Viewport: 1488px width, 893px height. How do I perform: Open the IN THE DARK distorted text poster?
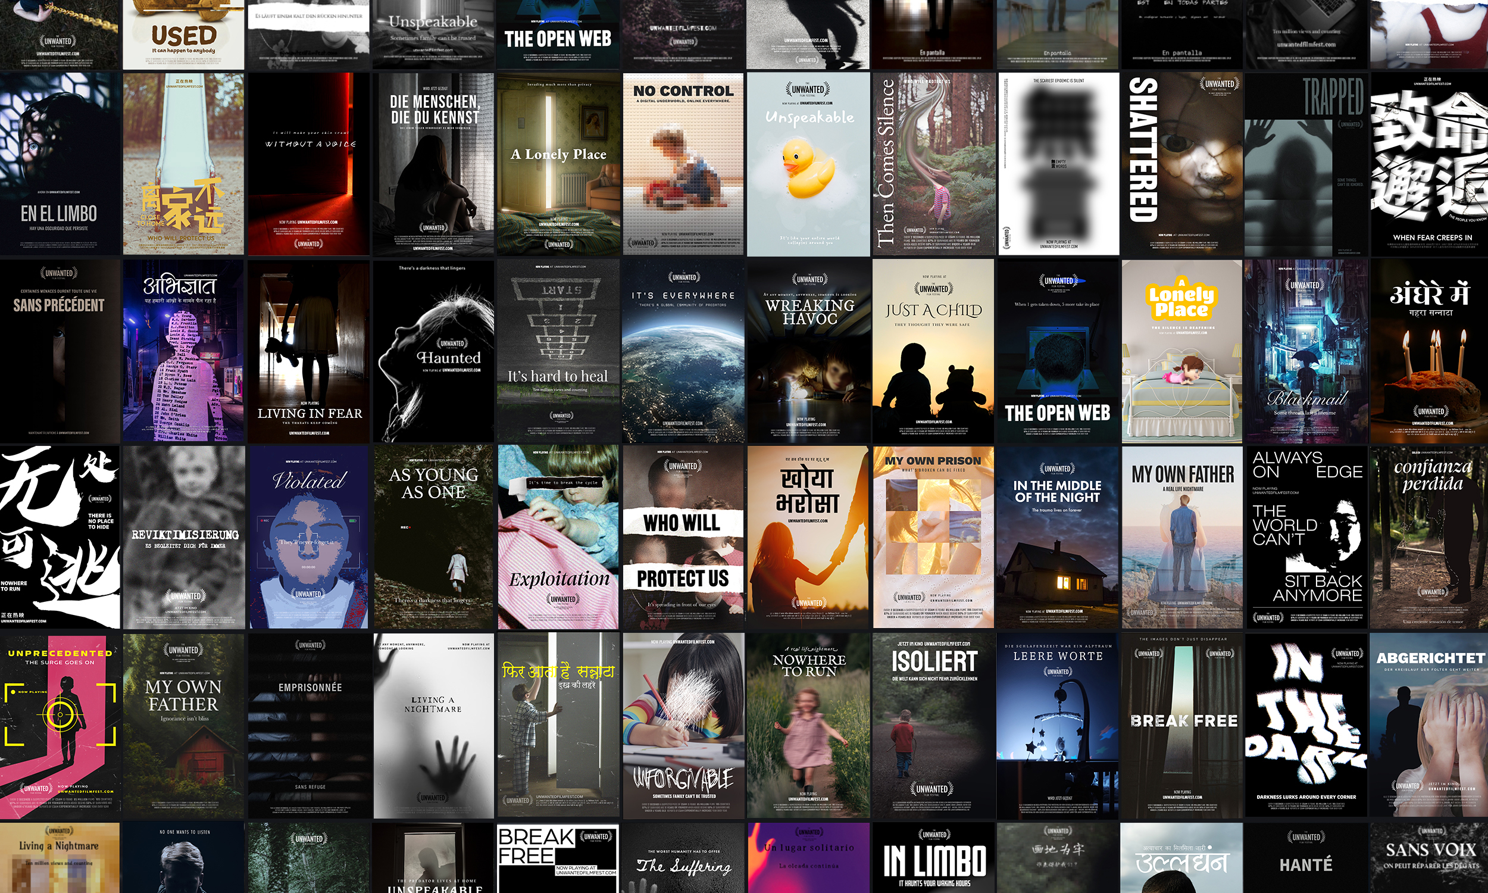pyautogui.click(x=1306, y=726)
